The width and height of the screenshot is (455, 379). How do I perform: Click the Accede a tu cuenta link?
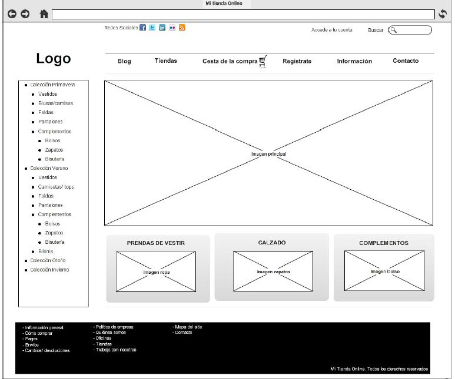coord(332,30)
